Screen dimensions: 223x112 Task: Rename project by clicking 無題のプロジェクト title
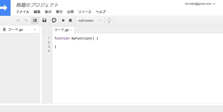click(37, 5)
